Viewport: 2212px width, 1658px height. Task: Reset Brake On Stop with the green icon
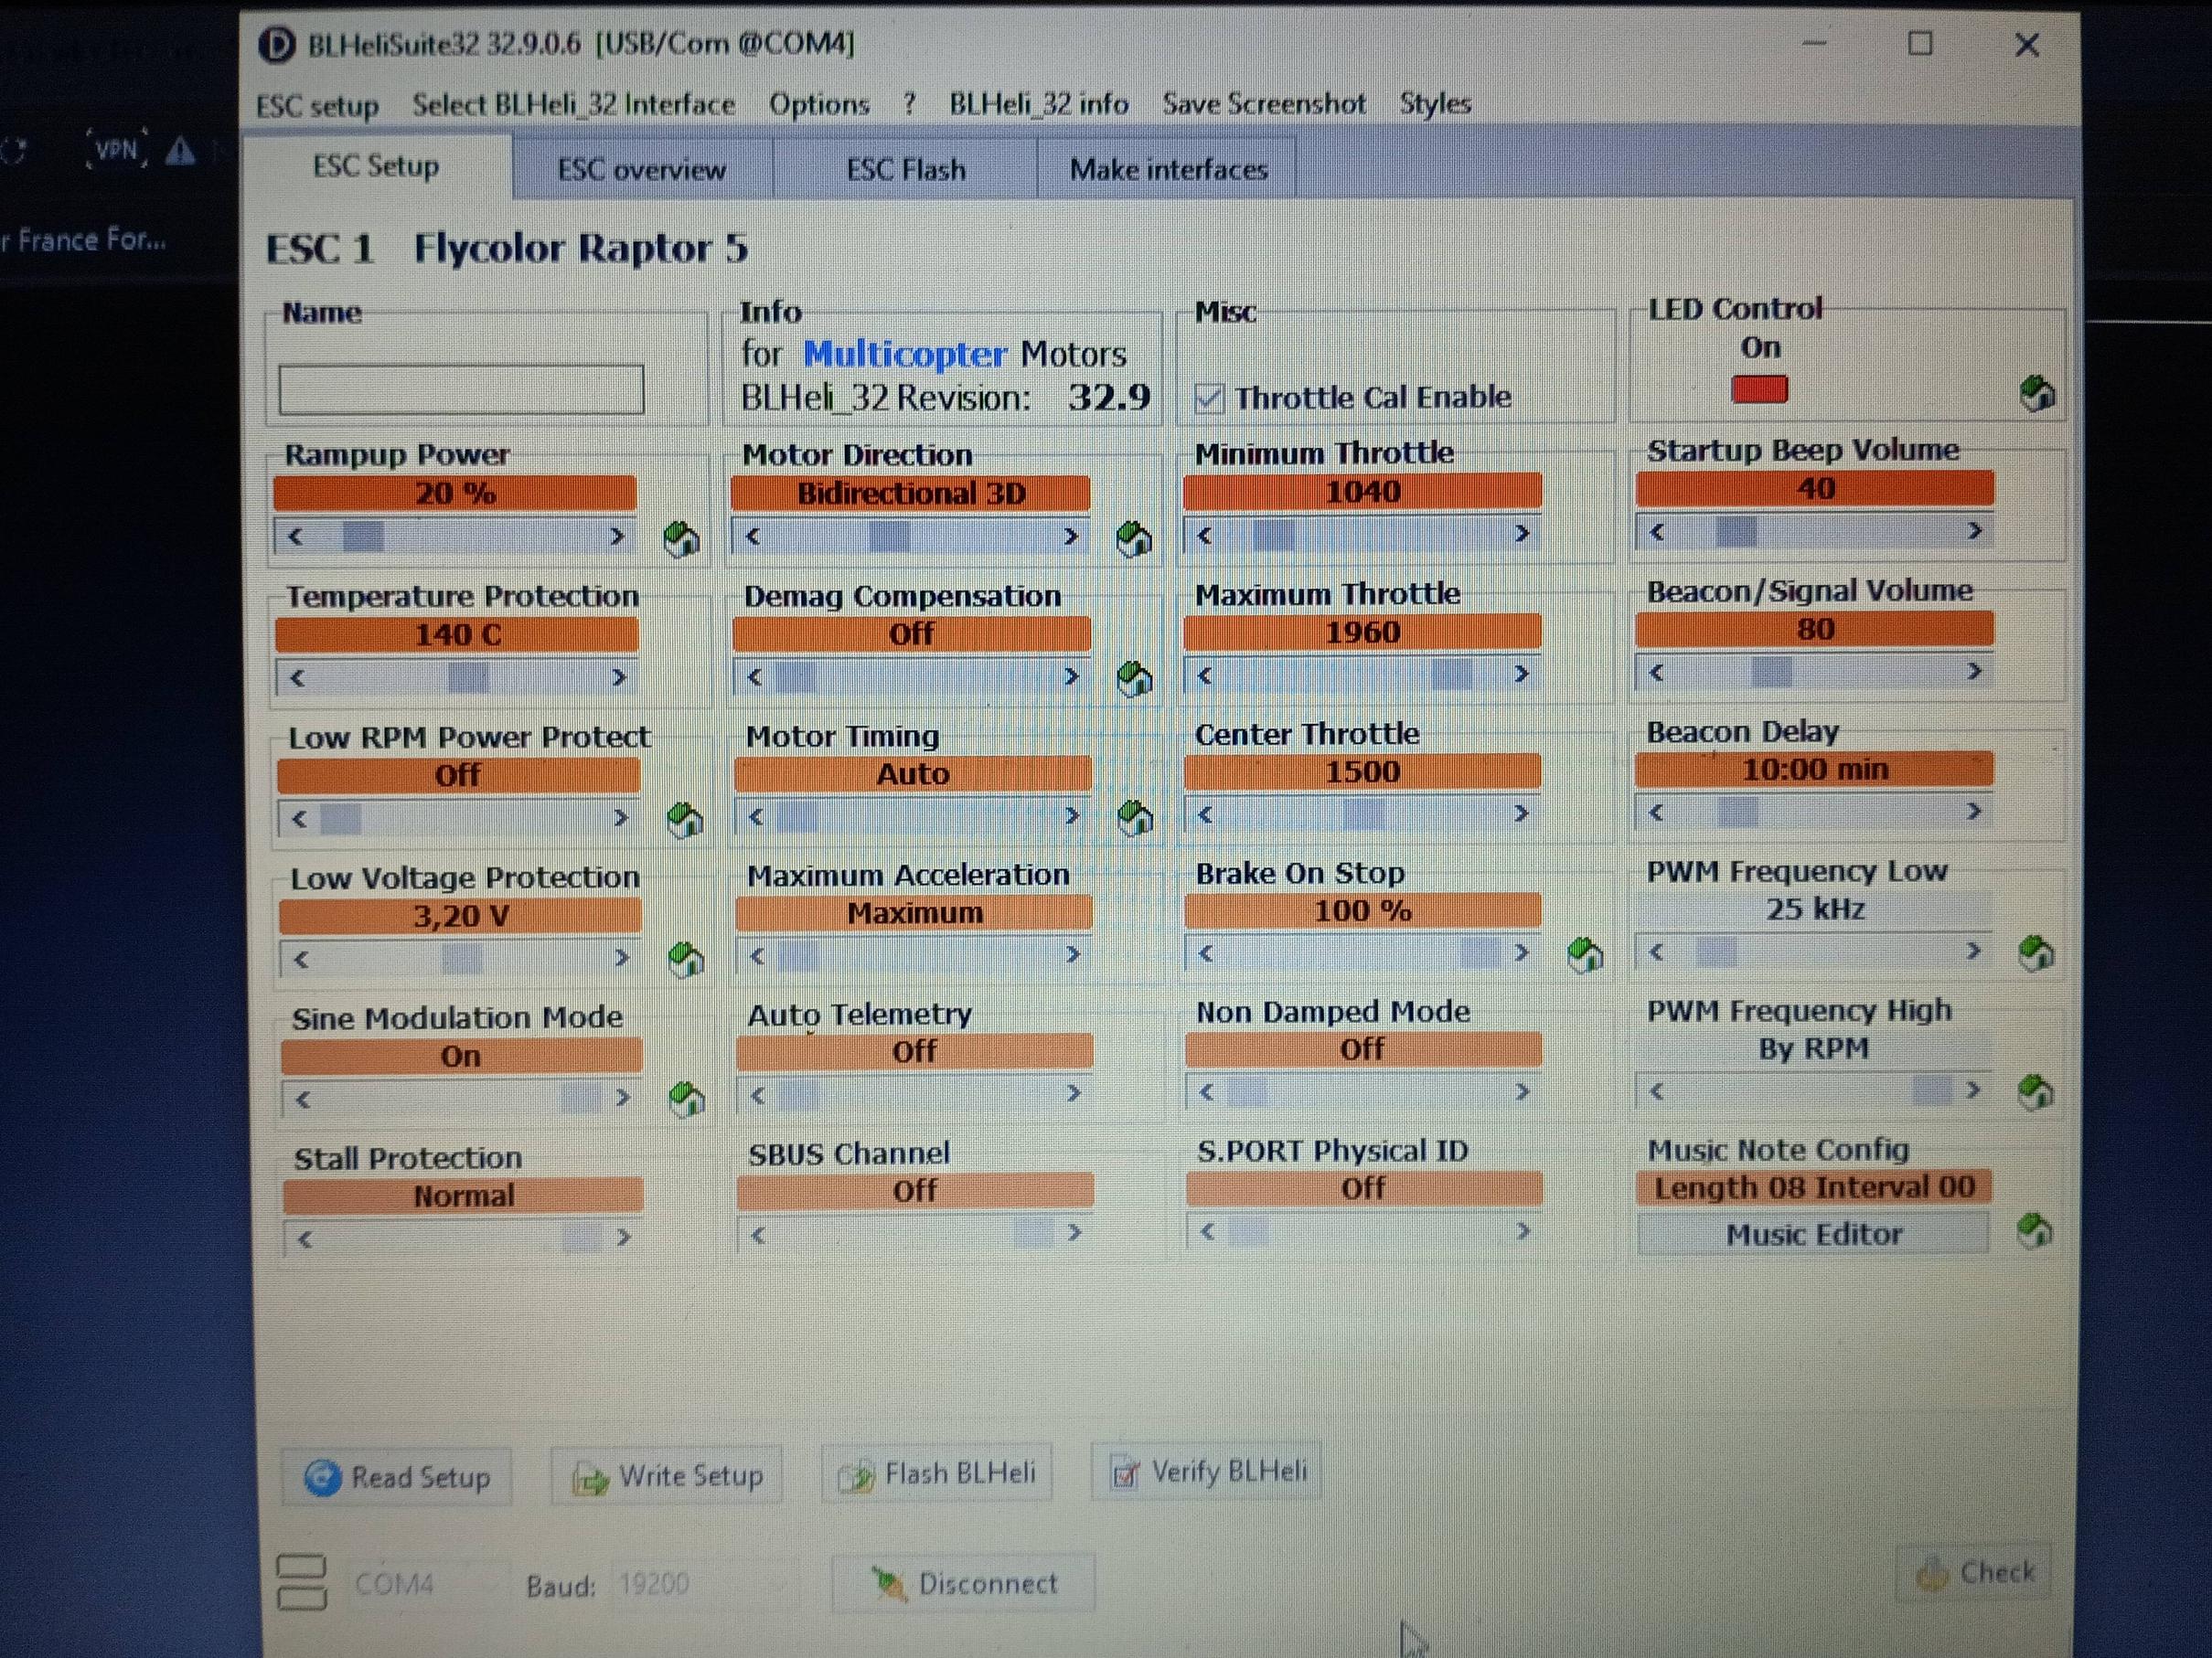point(1585,954)
